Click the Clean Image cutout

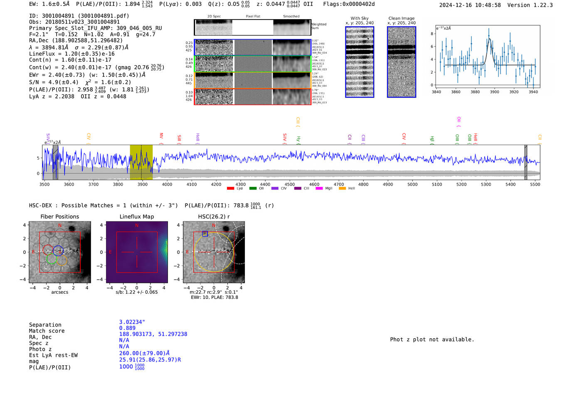click(x=402, y=62)
